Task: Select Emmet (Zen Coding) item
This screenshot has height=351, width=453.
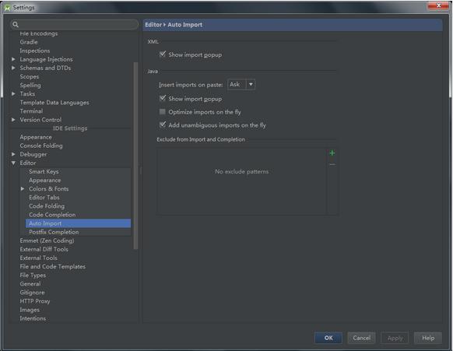Action: [x=47, y=240]
